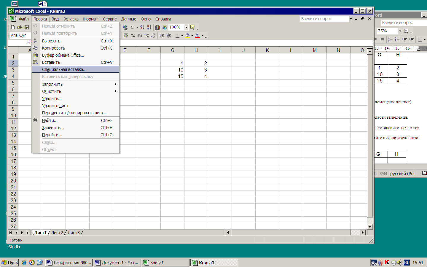Viewport: 427px width, 267px height.
Task: Switch to the Лист3 sheet tab
Action: (74, 233)
